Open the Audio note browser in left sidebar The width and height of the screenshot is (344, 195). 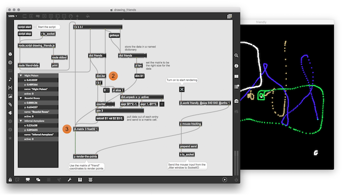pos(10,79)
